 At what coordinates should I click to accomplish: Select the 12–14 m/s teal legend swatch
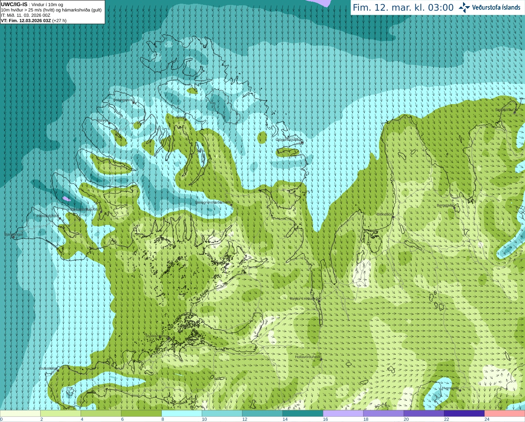point(262,413)
